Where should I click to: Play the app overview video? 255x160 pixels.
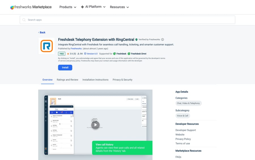click(95, 125)
